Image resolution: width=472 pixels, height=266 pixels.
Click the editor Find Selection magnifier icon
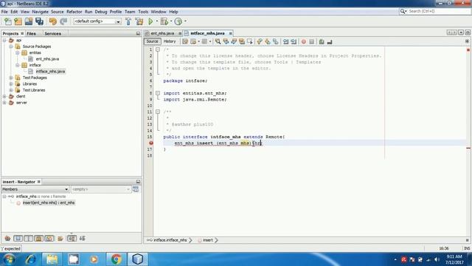coord(218,41)
